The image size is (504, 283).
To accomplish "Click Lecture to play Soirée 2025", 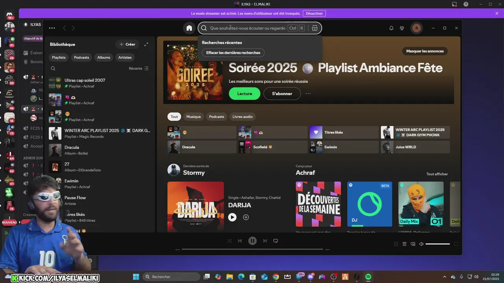I will (x=245, y=94).
